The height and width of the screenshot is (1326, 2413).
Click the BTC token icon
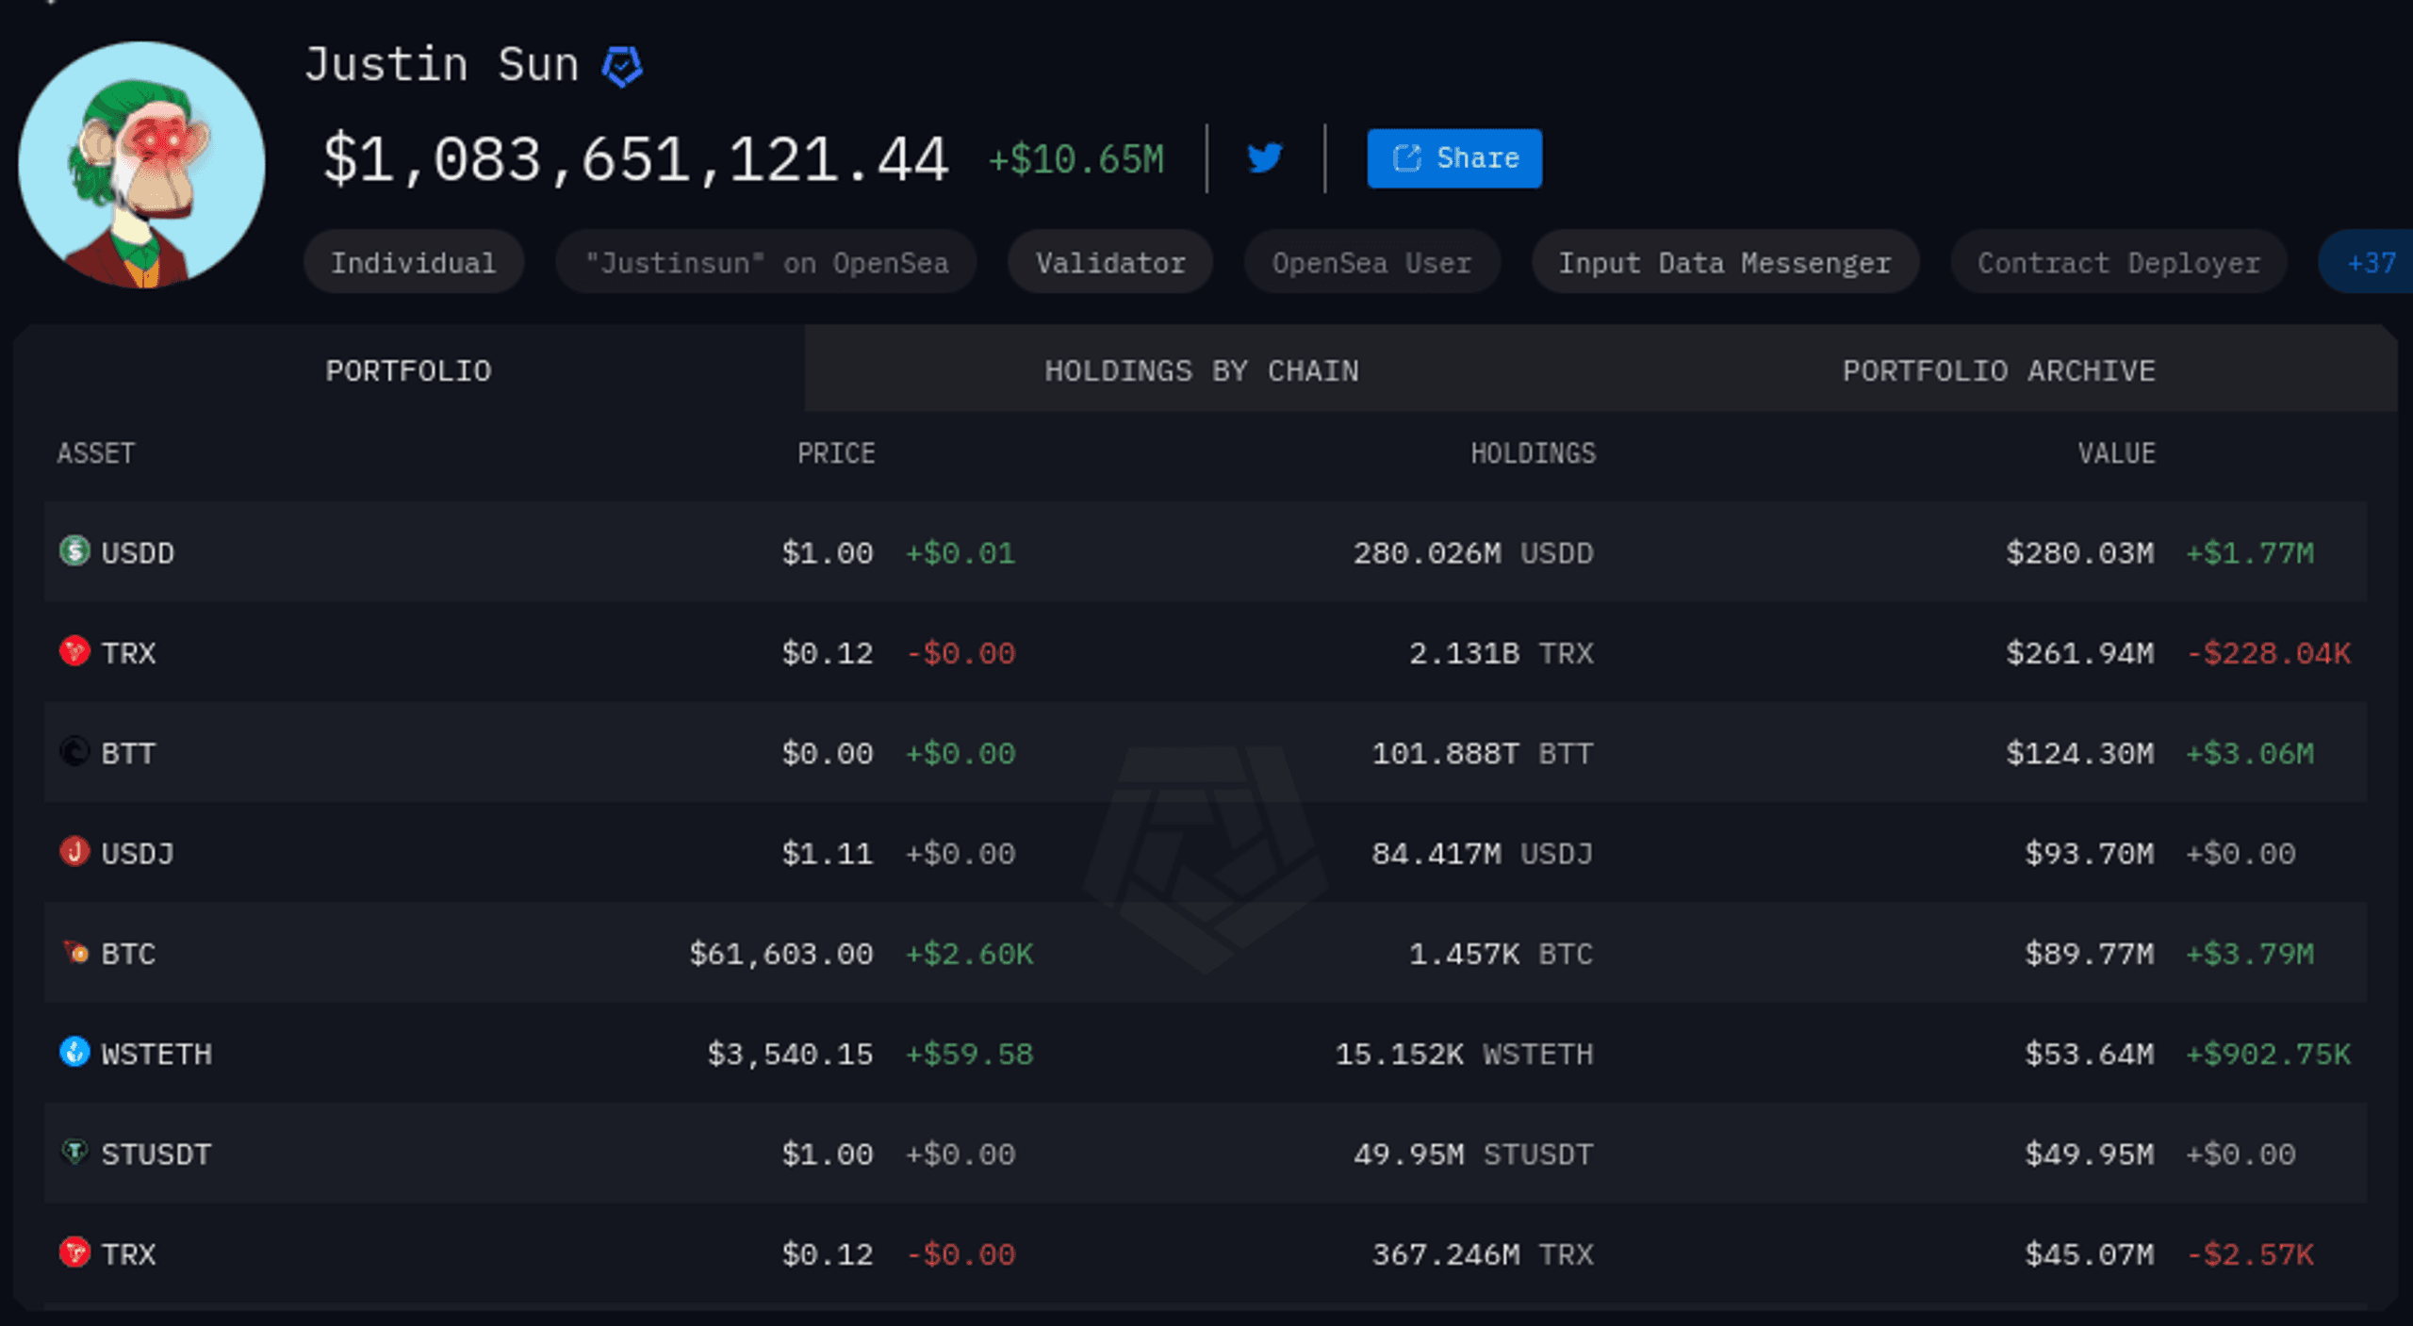click(x=74, y=952)
